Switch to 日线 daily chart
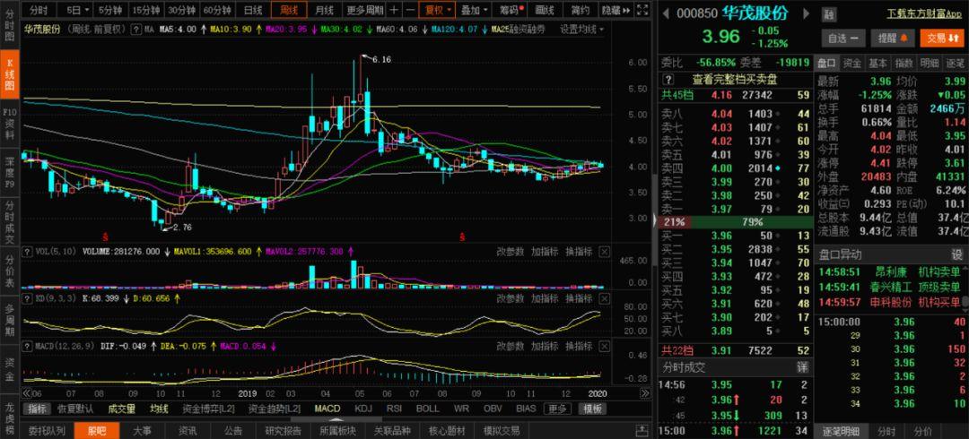This screenshot has height=439, width=969. tap(252, 10)
